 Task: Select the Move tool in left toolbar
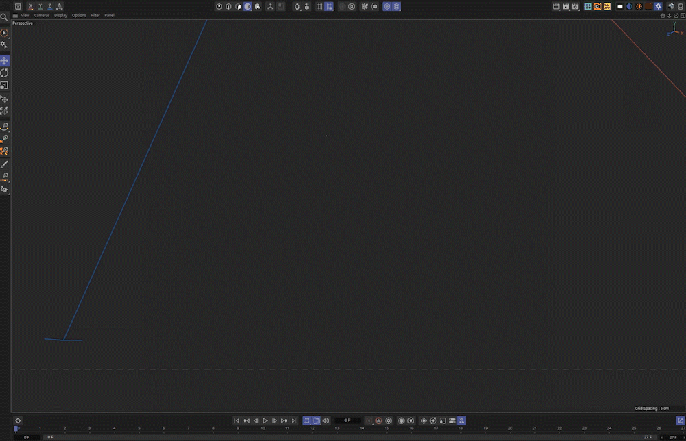[4, 61]
